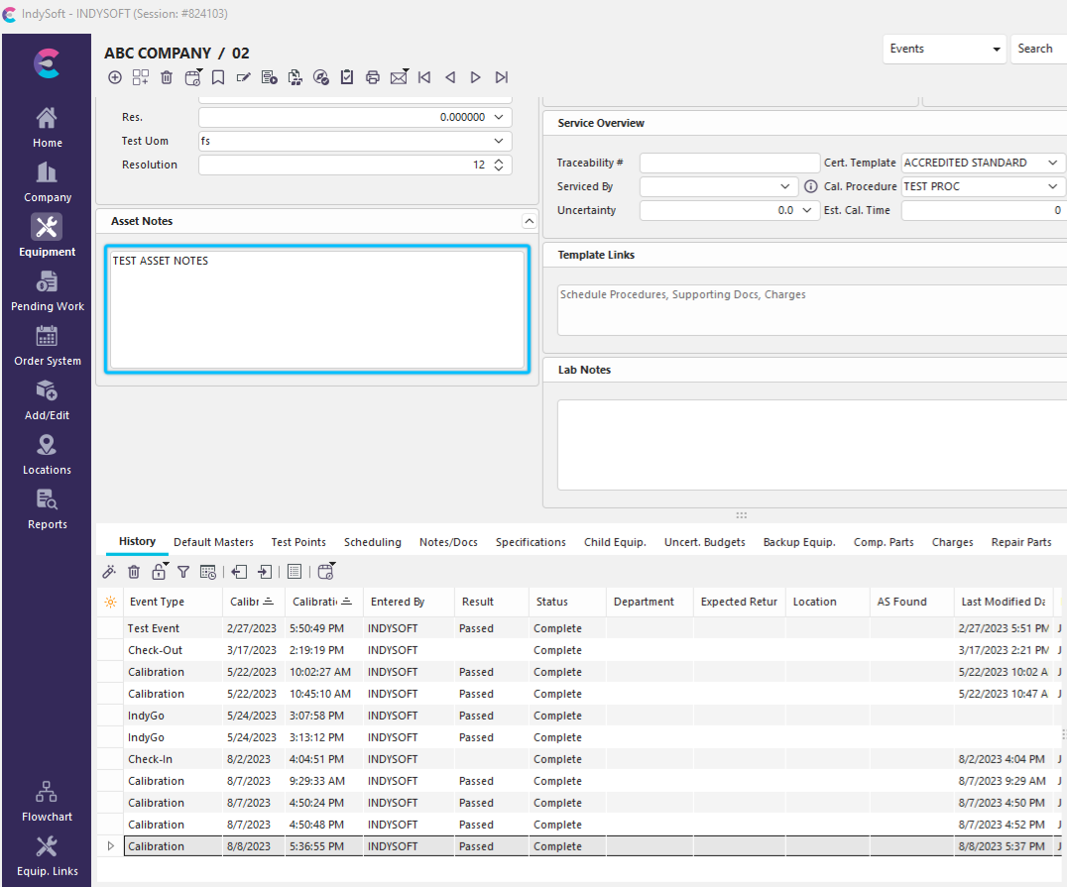Click the bookmark icon in top toolbar

(218, 77)
